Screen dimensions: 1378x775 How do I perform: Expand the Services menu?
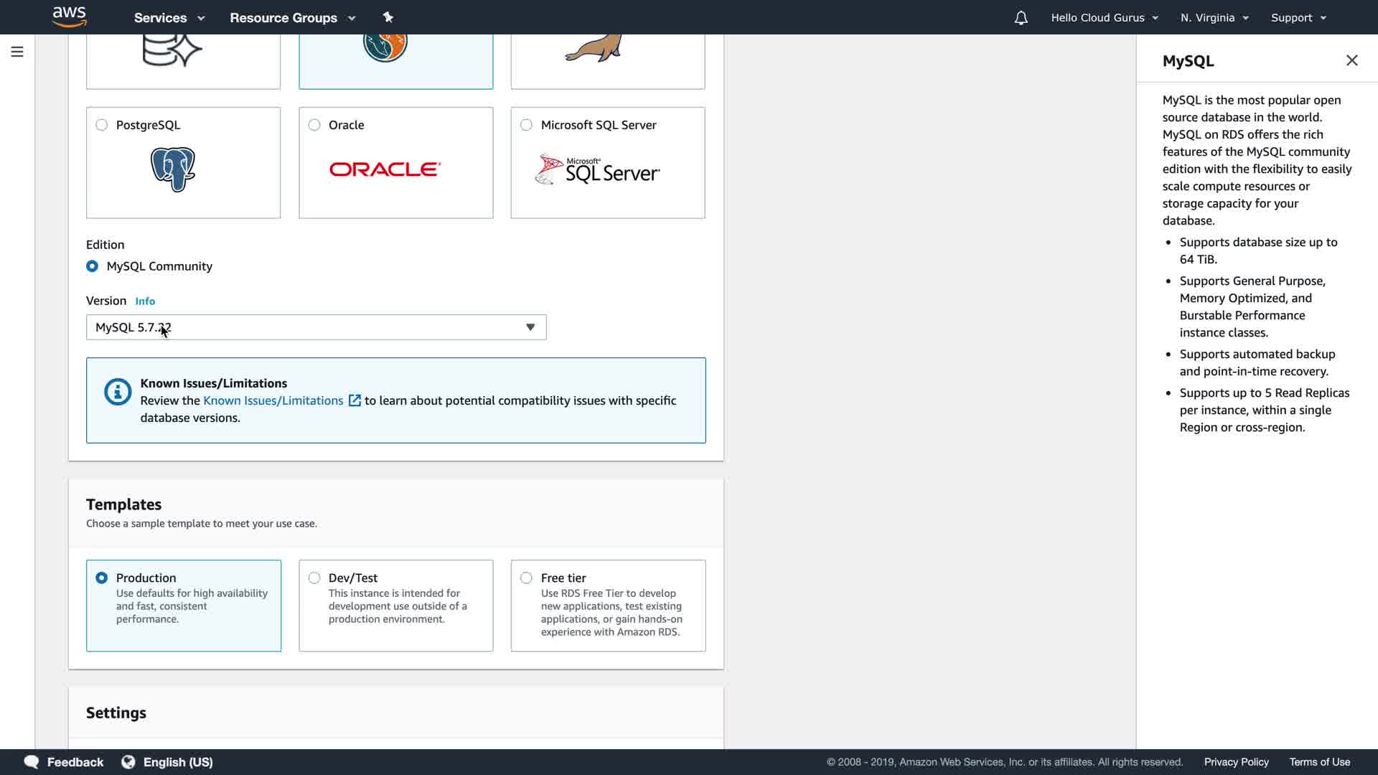[169, 18]
